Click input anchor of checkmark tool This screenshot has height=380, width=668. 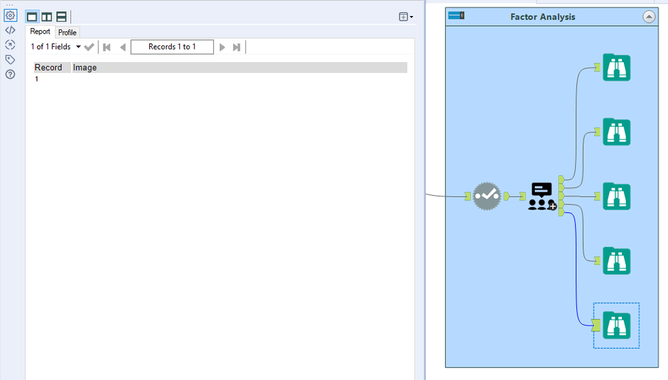(x=468, y=196)
